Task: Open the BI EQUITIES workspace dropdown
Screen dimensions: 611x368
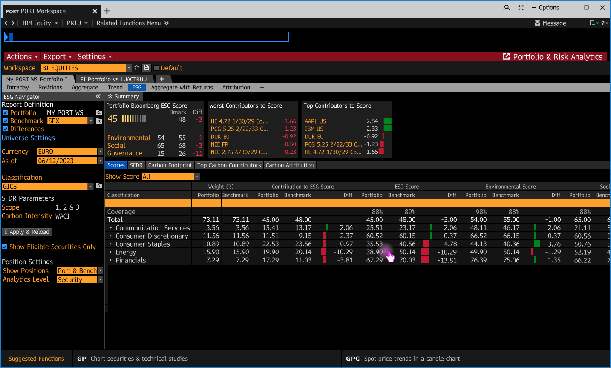Action: pyautogui.click(x=129, y=68)
